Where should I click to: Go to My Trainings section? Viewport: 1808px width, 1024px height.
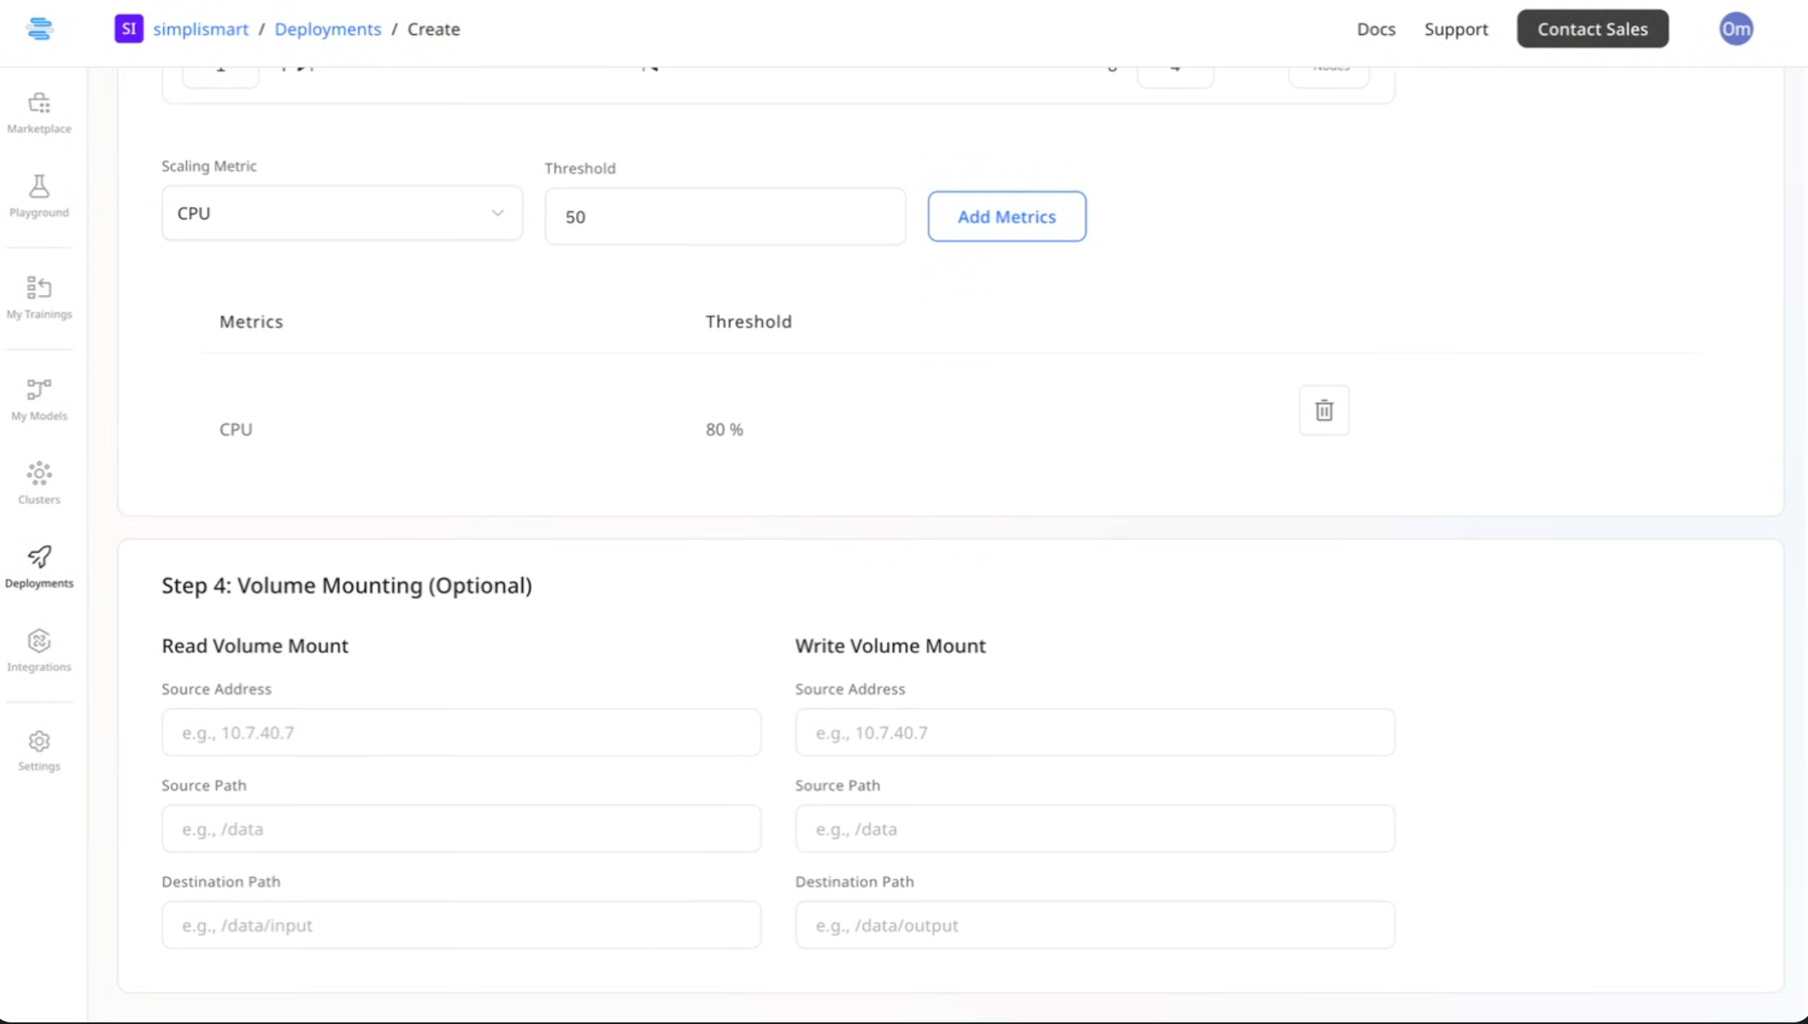pos(39,297)
